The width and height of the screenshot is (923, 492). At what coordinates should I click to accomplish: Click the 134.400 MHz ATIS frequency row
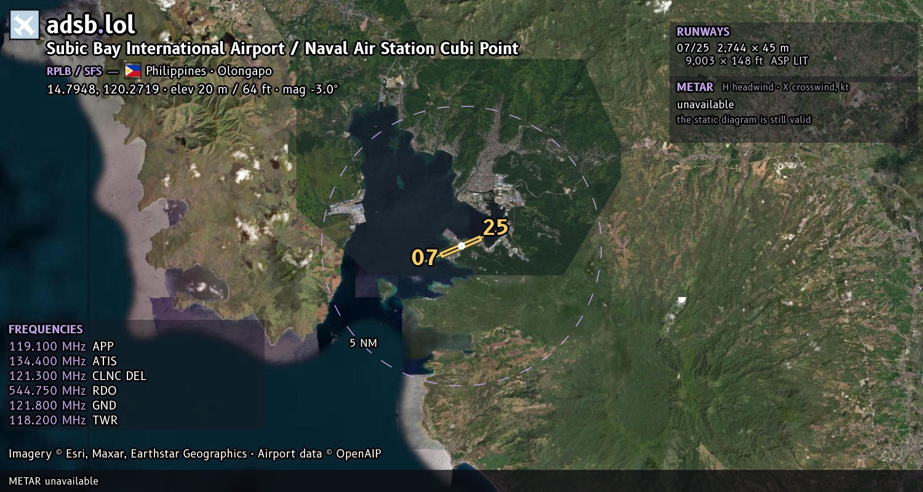pos(63,361)
